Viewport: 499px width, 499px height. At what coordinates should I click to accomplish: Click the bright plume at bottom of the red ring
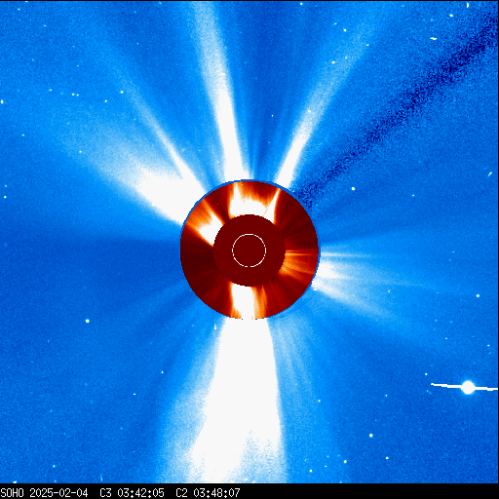pyautogui.click(x=244, y=300)
